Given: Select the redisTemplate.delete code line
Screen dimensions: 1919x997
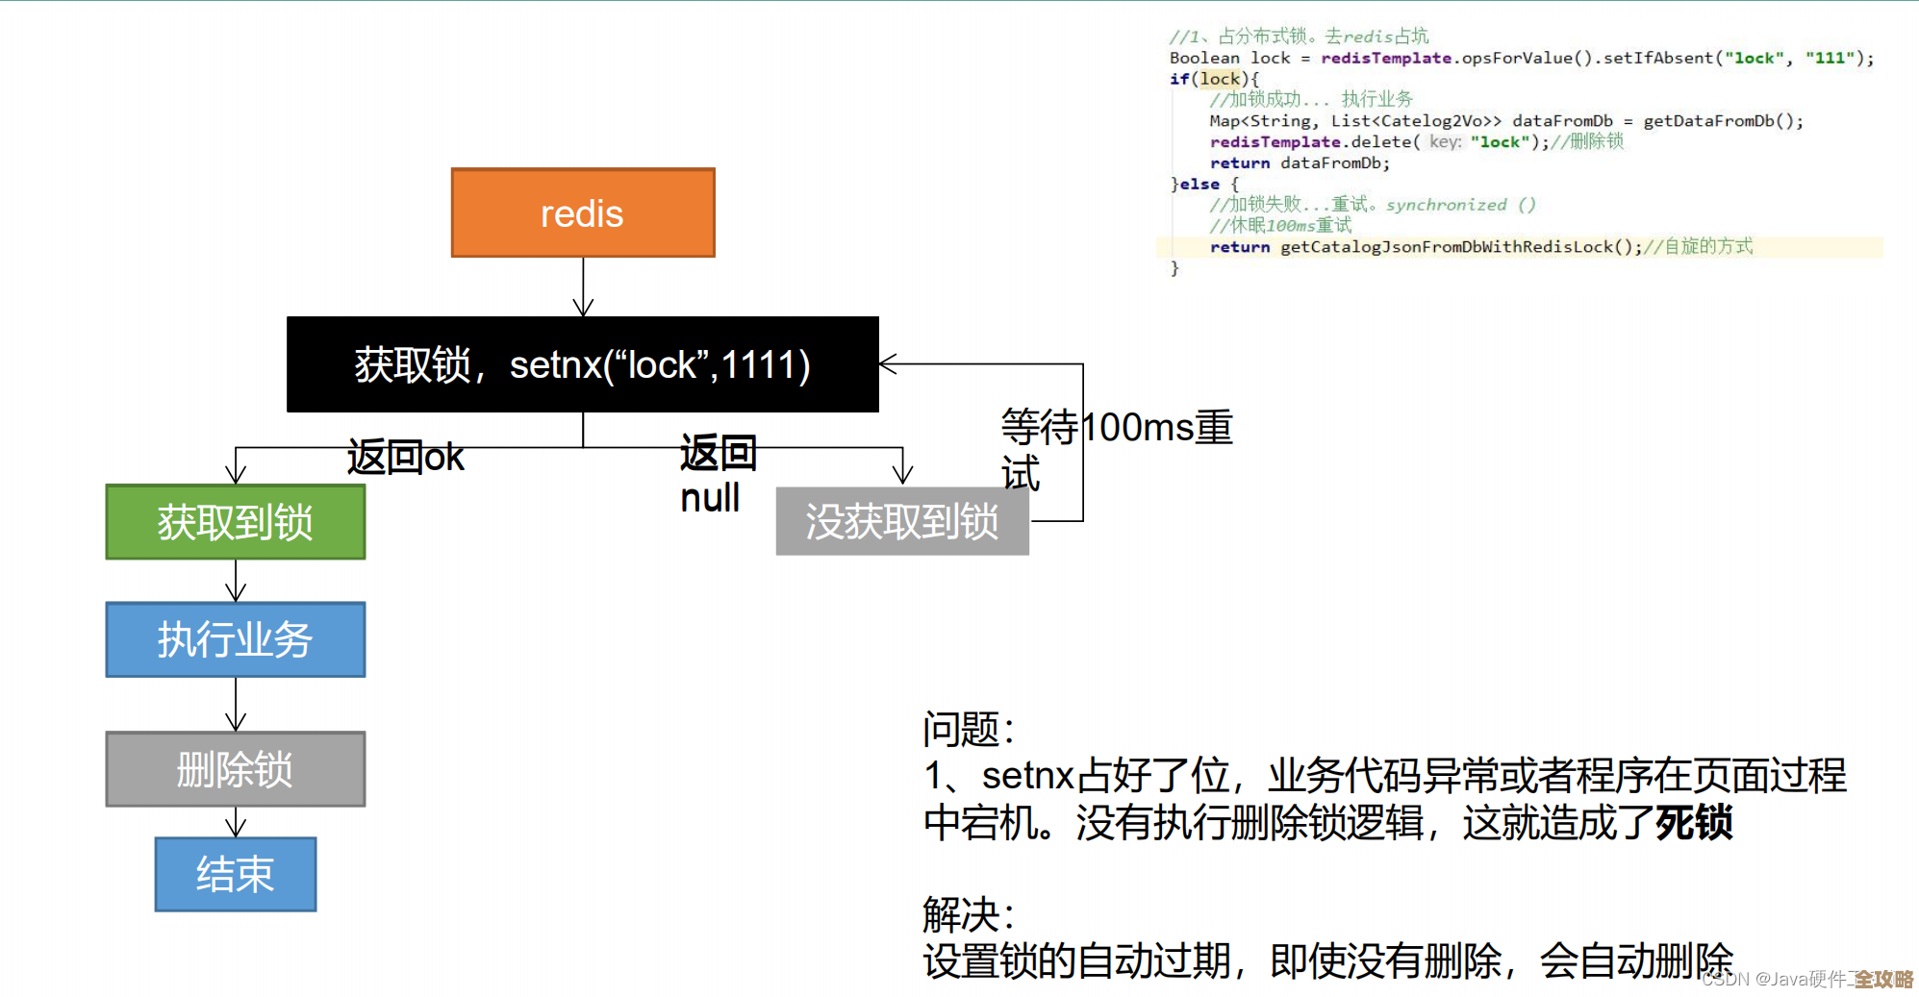Looking at the screenshot, I should coord(1415,142).
